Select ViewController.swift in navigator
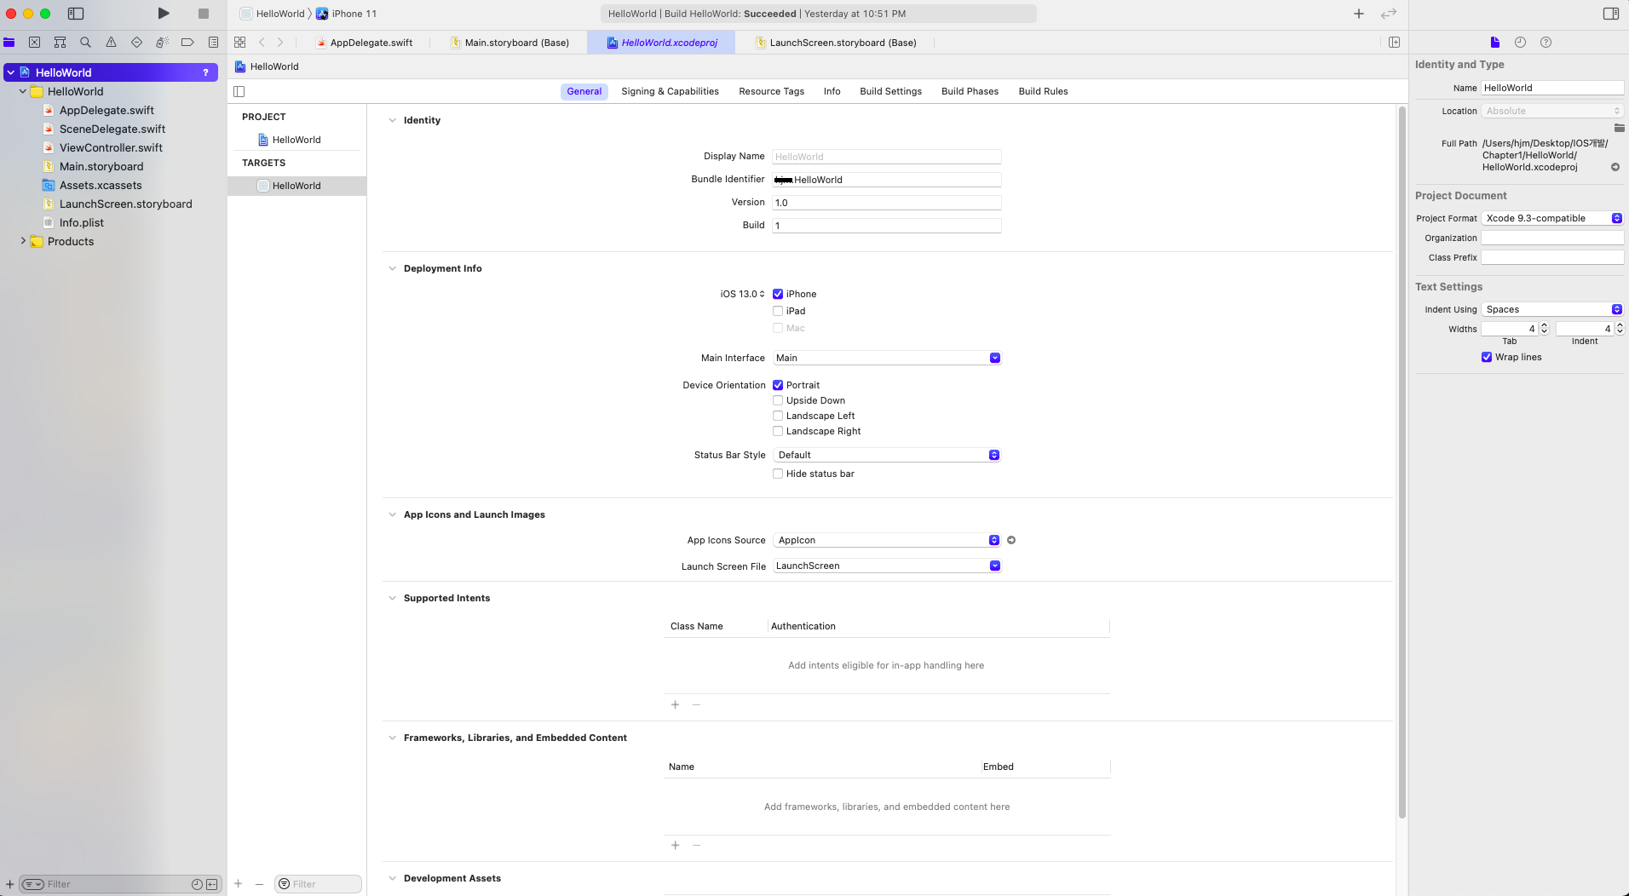The width and height of the screenshot is (1629, 896). [x=111, y=147]
